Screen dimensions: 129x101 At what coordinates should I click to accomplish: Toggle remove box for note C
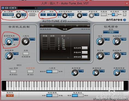click(52, 38)
